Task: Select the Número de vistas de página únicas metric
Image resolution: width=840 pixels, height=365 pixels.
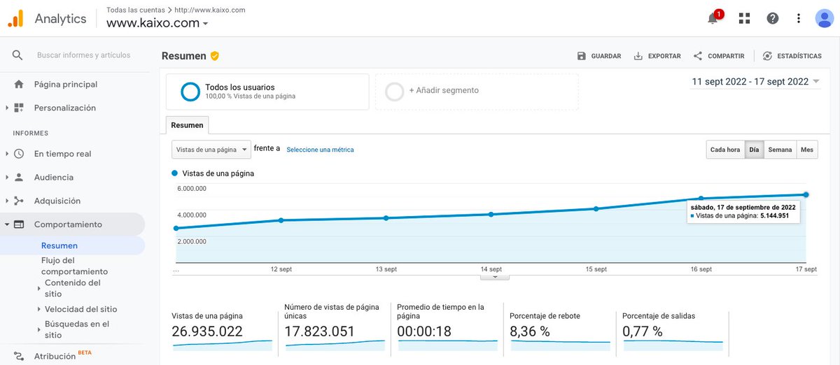Action: 334,327
